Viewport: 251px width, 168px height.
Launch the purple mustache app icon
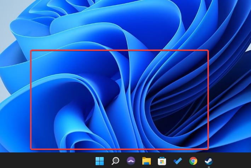(x=131, y=161)
